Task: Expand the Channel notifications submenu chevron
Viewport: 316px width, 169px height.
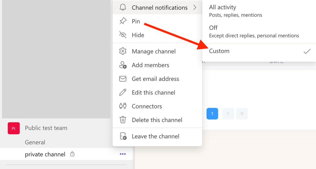Action: (195, 8)
